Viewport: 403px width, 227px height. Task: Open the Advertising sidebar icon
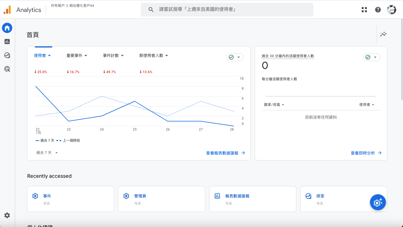coord(7,69)
